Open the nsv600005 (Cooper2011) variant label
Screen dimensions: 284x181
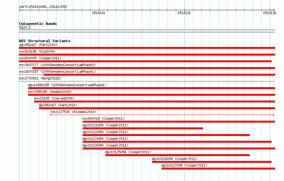(40, 58)
